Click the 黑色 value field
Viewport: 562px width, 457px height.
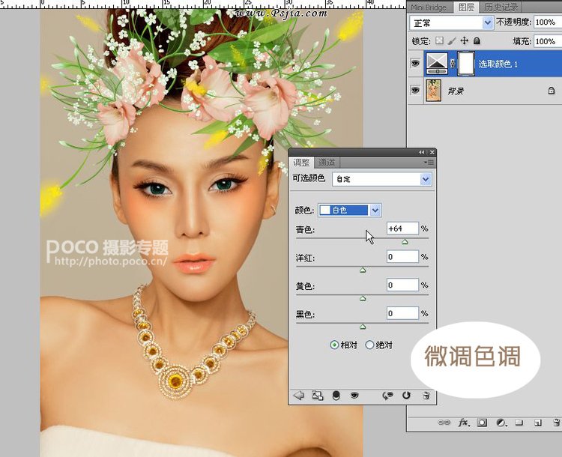pos(402,313)
